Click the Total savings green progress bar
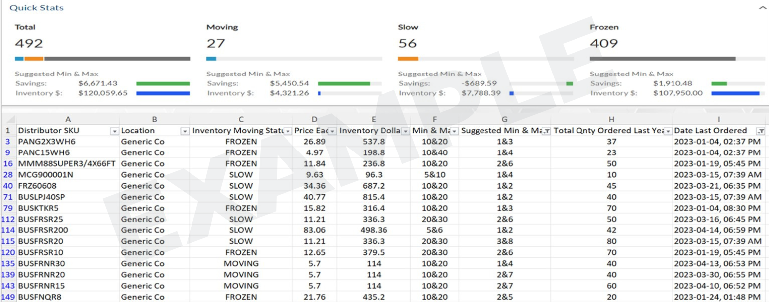The width and height of the screenshot is (769, 302). (163, 84)
